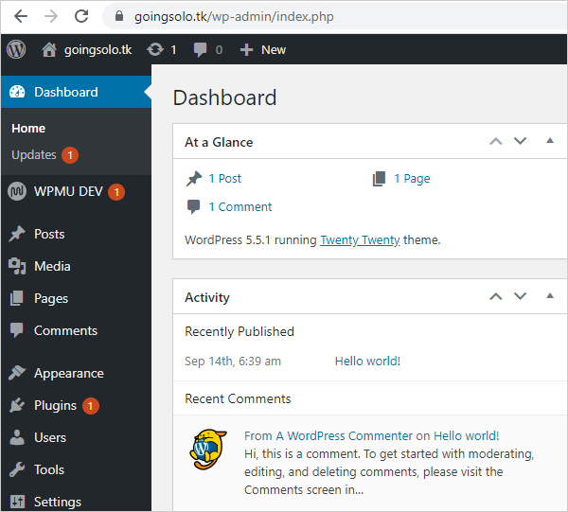Collapse the Activity panel
568x512 pixels.
pos(550,296)
